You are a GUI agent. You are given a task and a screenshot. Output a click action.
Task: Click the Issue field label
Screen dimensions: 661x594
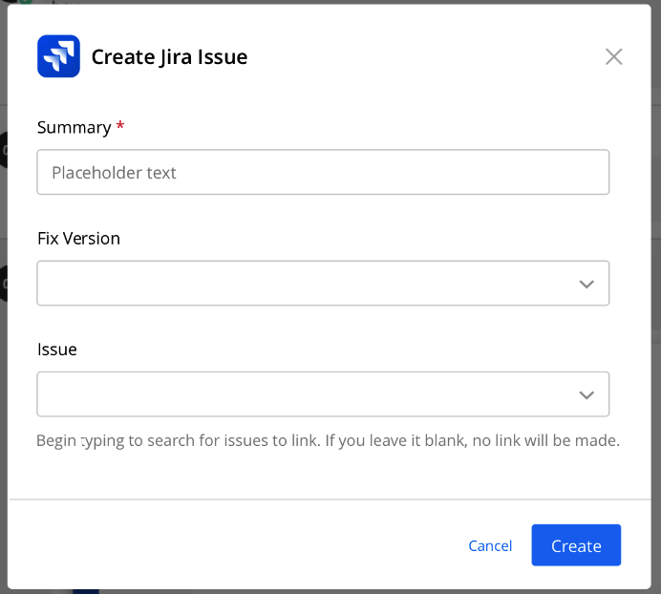57,349
